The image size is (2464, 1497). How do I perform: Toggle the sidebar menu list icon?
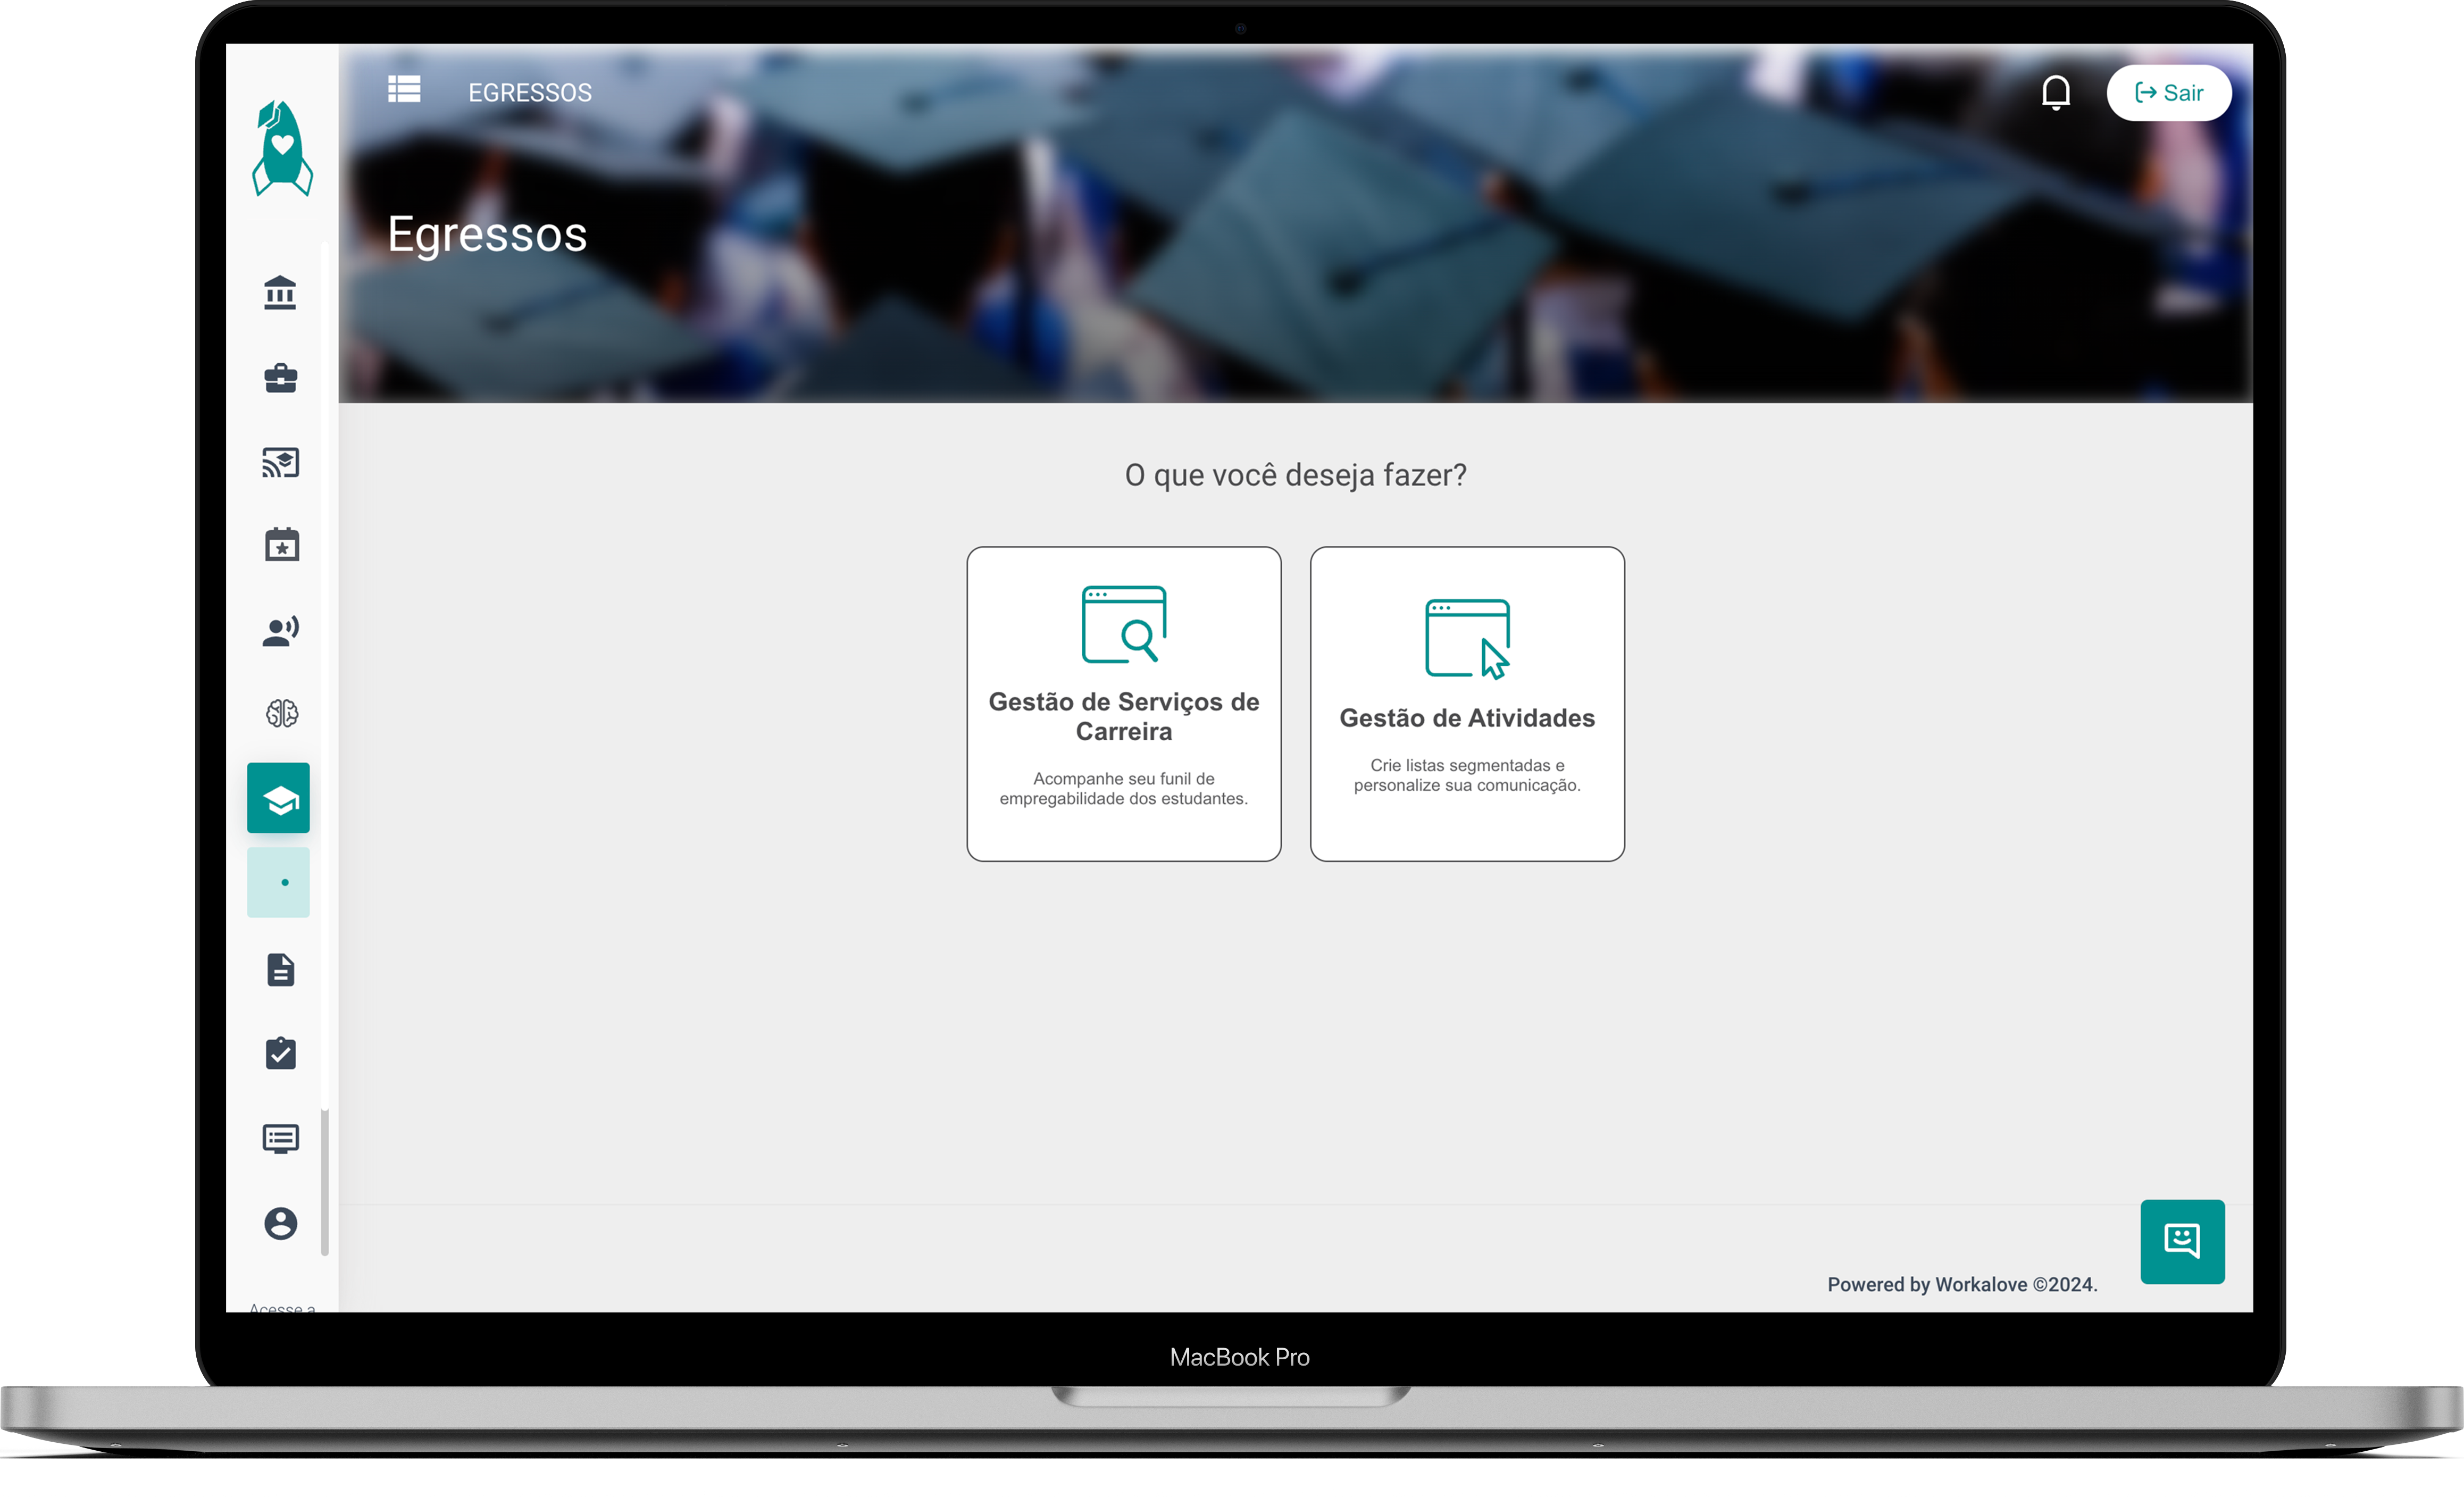coord(404,90)
